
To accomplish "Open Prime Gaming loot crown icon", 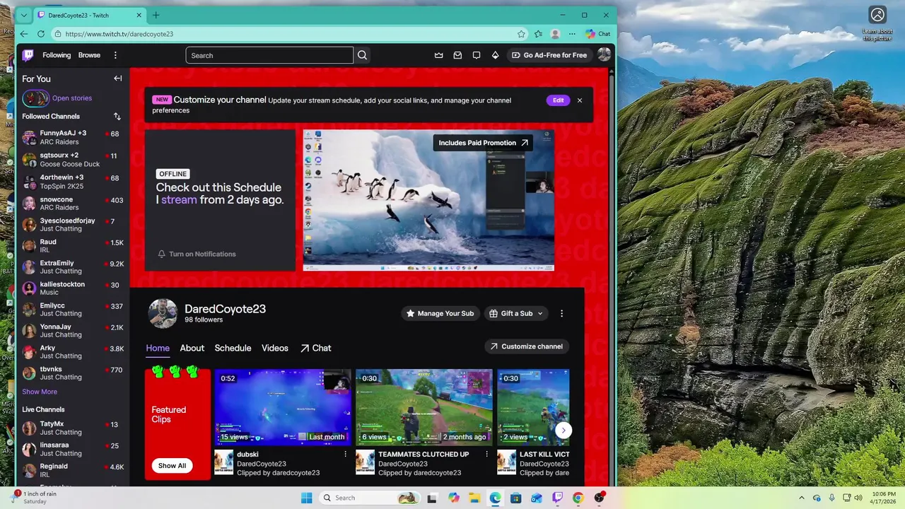I will pyautogui.click(x=438, y=55).
